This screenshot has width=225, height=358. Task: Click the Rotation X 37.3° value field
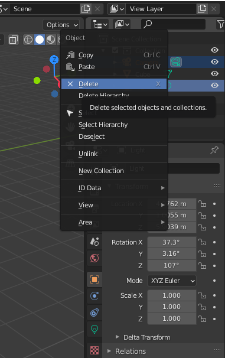(172, 242)
